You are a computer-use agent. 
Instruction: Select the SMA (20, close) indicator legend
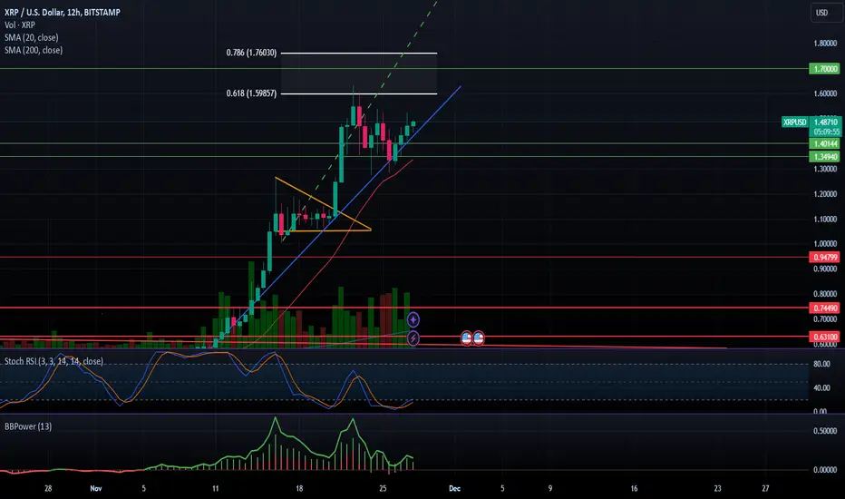[31, 38]
